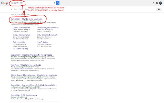Click results count text under tabs
Viewport: 164px width, 103px height.
pyautogui.click(x=20, y=15)
